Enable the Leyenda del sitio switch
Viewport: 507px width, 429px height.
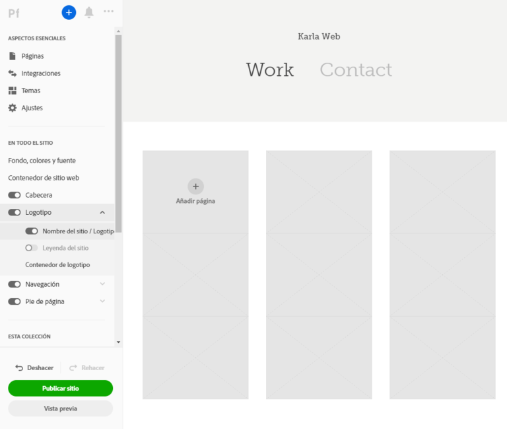click(x=32, y=248)
